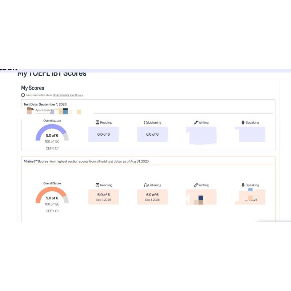Click the Reading book icon in September test card
Viewport: 291px width, 291px height.
pyautogui.click(x=97, y=123)
